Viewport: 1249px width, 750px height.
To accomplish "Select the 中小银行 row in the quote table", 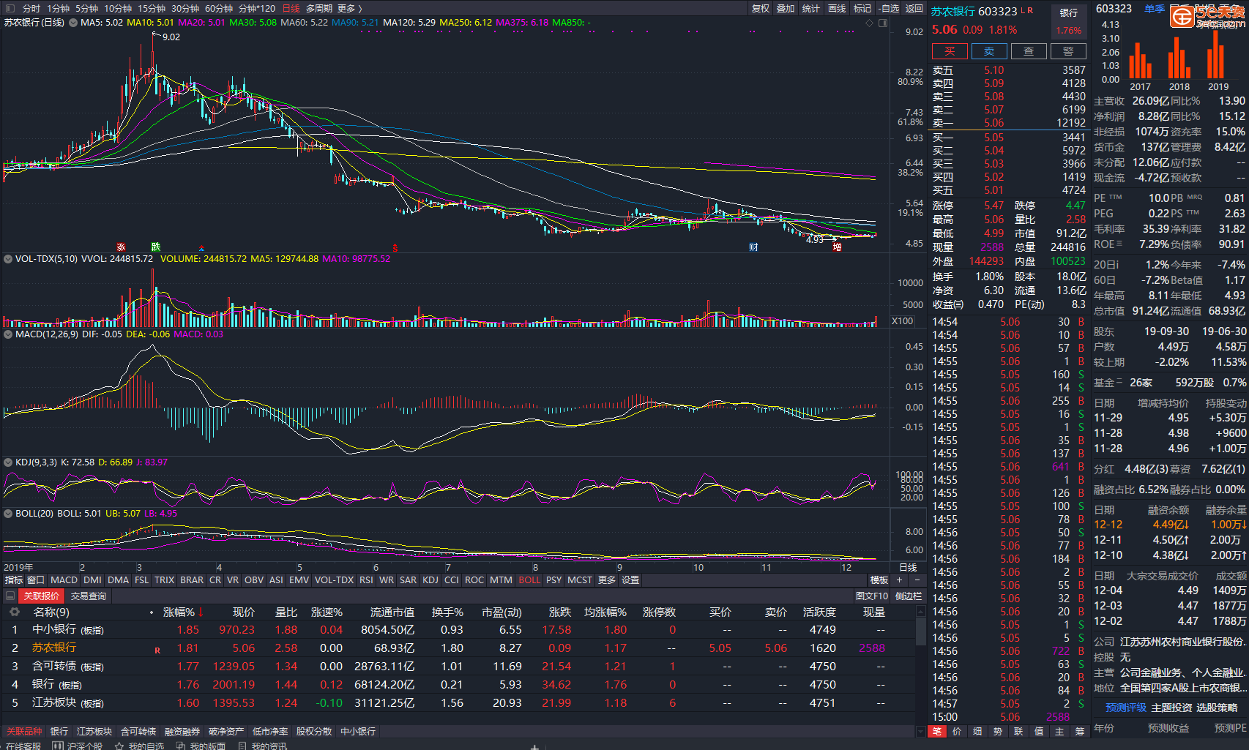I will (x=458, y=629).
